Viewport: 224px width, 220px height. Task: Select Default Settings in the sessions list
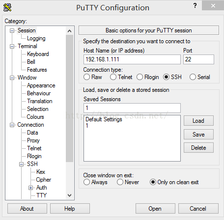(x=104, y=119)
